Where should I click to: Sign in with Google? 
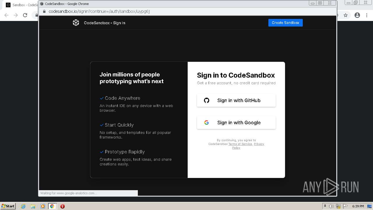coord(236,123)
